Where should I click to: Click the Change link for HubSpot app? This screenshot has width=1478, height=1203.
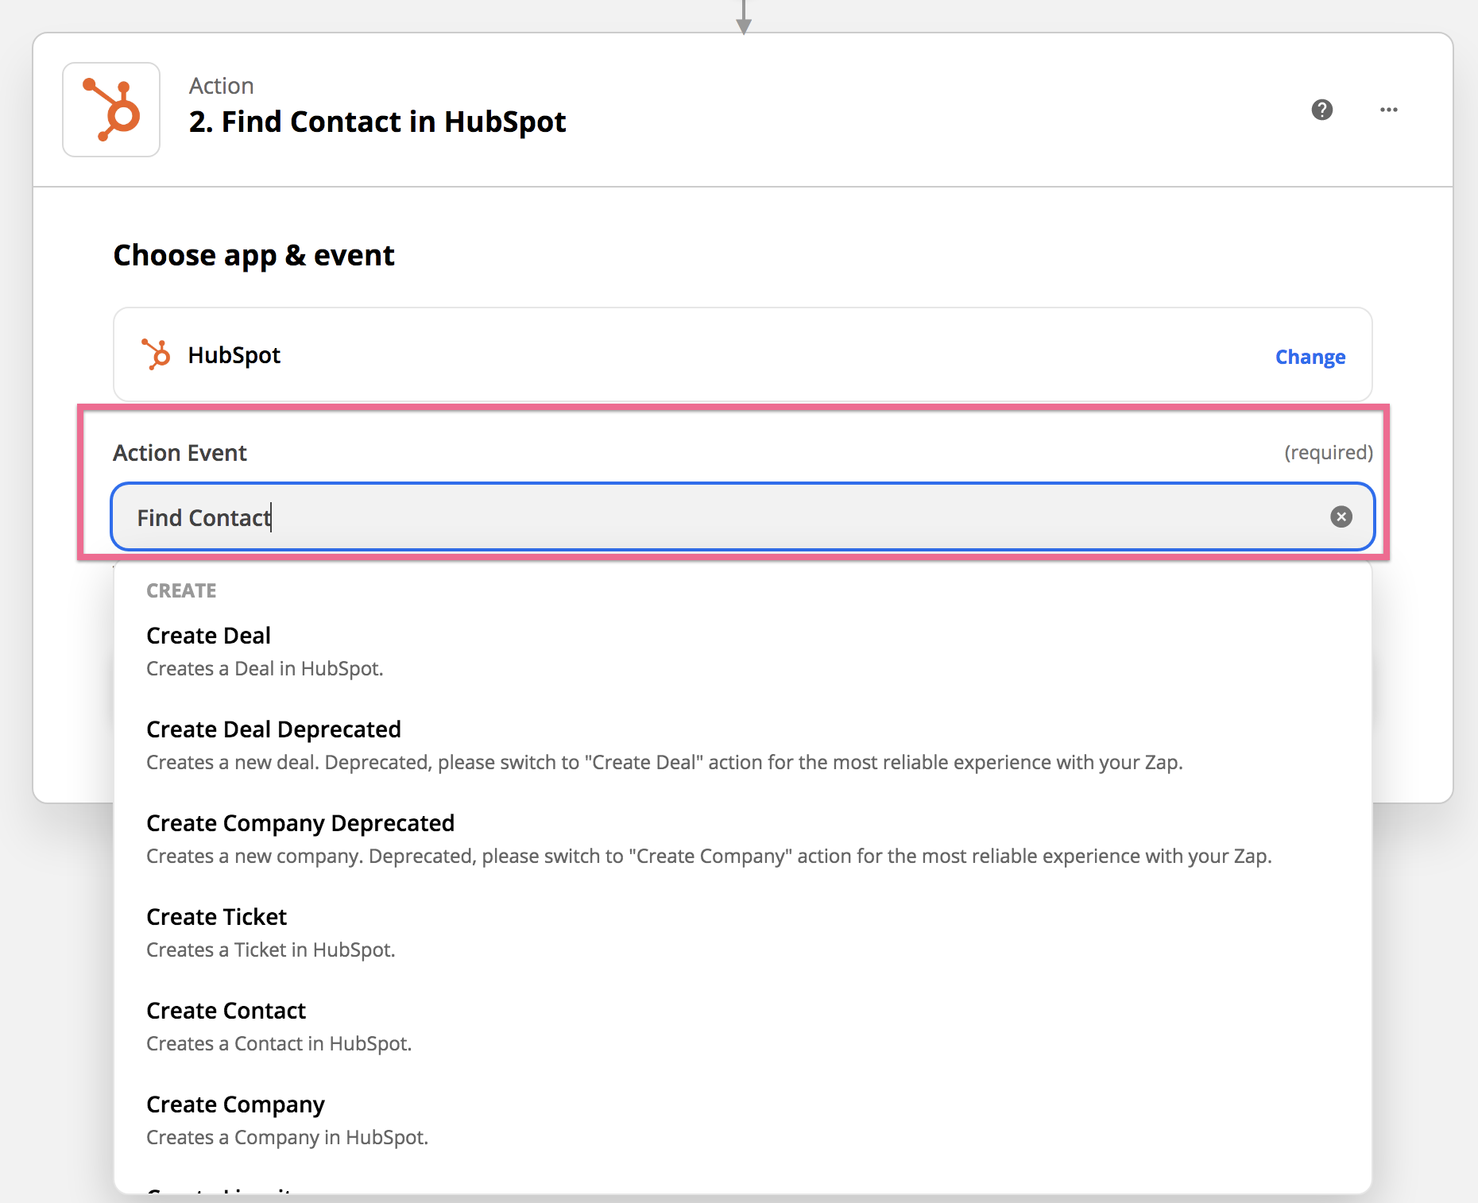tap(1310, 357)
